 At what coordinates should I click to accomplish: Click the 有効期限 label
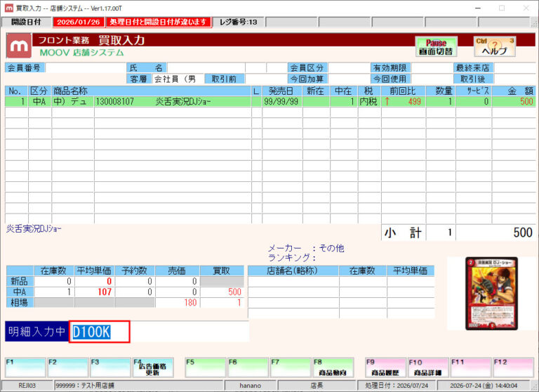[x=390, y=68]
